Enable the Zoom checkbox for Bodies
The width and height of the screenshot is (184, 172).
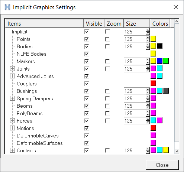(107, 46)
